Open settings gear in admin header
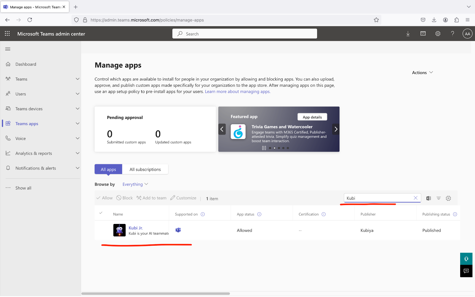The width and height of the screenshot is (475, 297). click(x=438, y=34)
